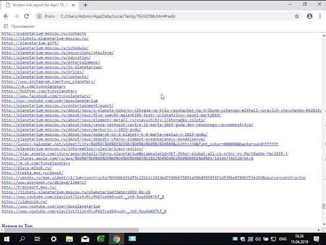Open the twitter.com/tvoyplanetary link
Image resolution: width=326 pixels, height=245 pixels.
(x=39, y=91)
